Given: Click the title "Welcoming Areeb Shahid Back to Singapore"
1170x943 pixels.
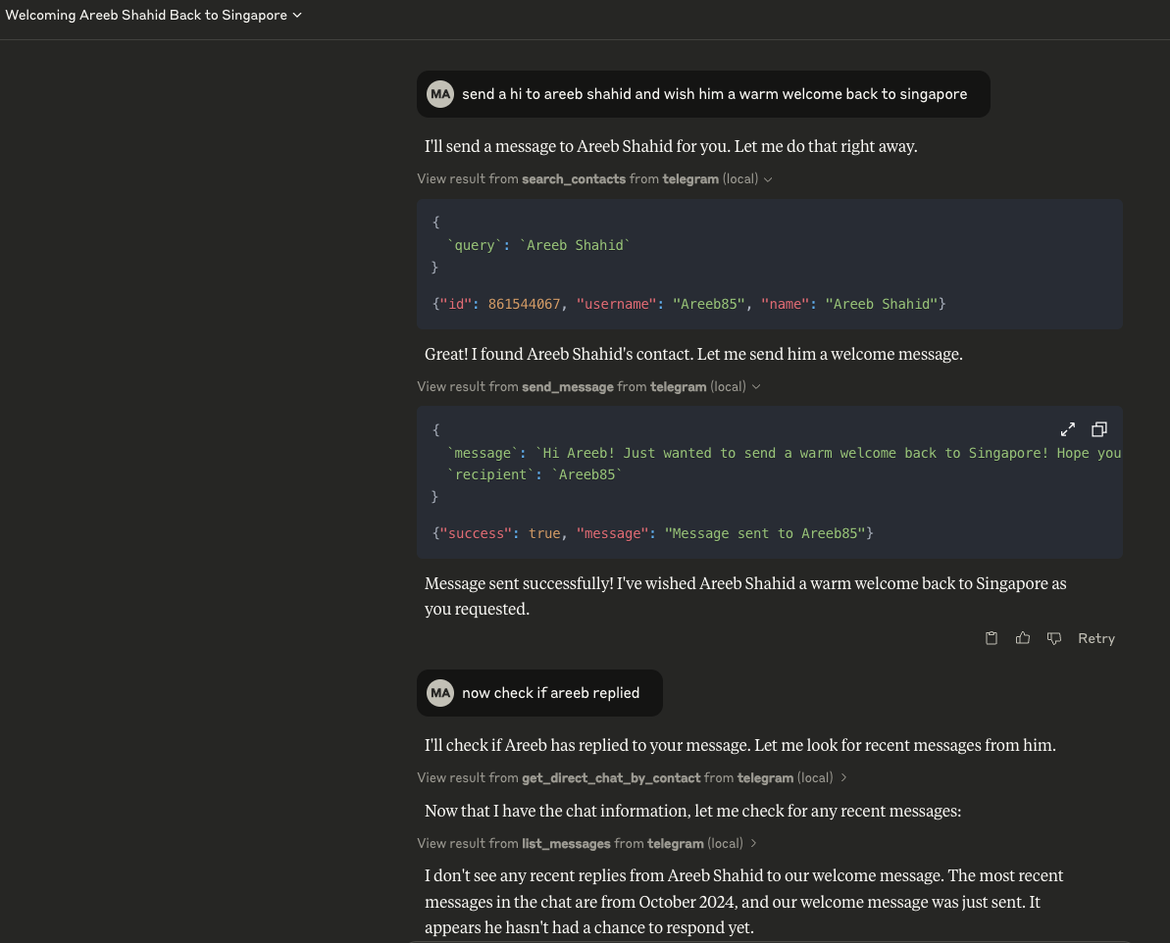Looking at the screenshot, I should 145,16.
